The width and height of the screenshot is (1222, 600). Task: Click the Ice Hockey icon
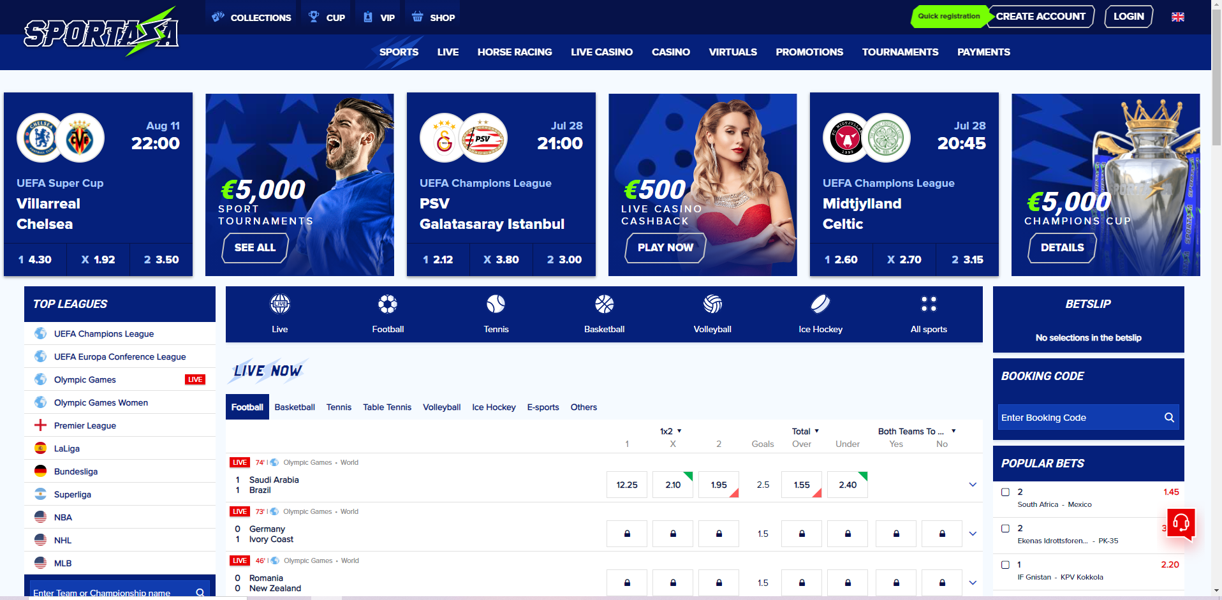[x=820, y=305]
